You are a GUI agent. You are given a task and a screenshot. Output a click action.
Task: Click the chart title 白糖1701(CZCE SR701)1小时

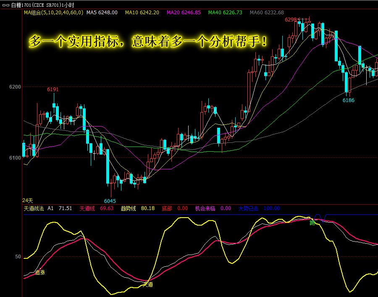tap(42, 5)
